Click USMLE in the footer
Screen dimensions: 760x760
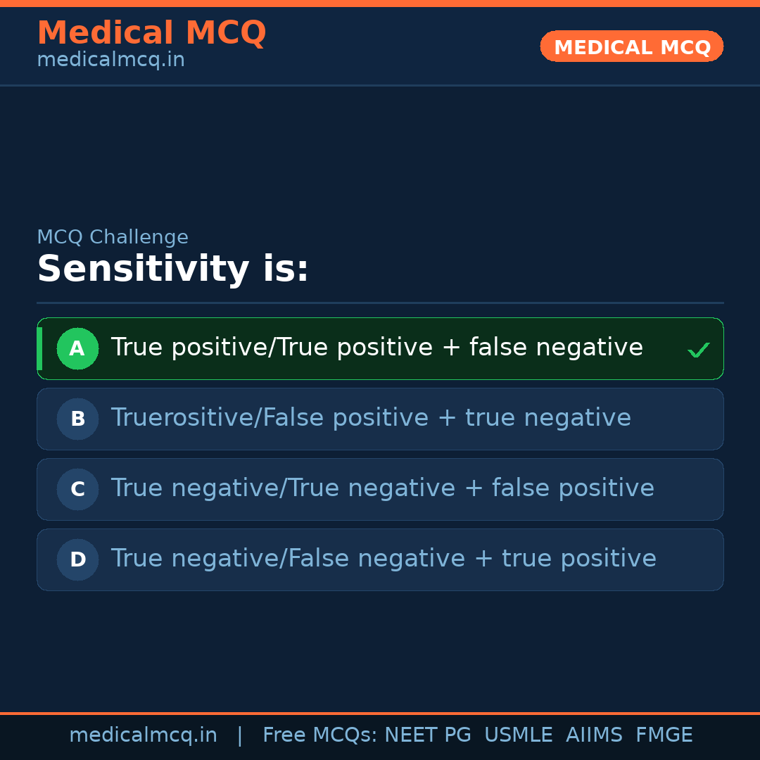[518, 735]
